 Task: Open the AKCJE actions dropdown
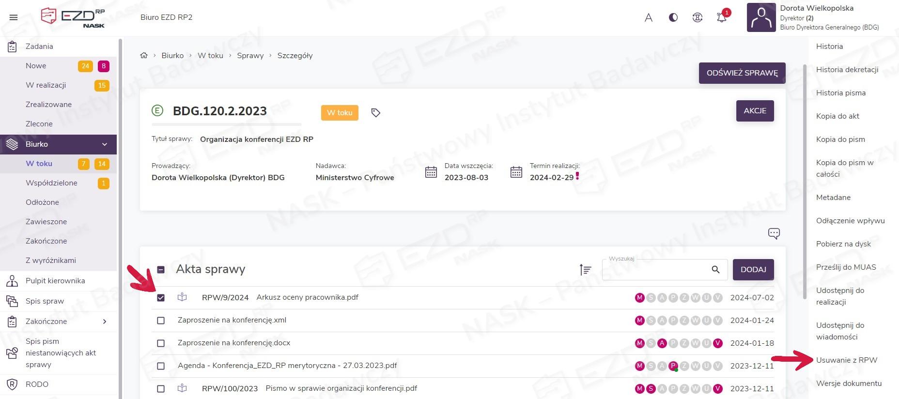pos(755,111)
